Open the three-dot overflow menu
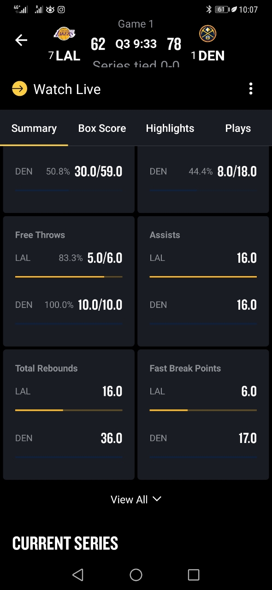The width and height of the screenshot is (272, 590). tap(251, 88)
